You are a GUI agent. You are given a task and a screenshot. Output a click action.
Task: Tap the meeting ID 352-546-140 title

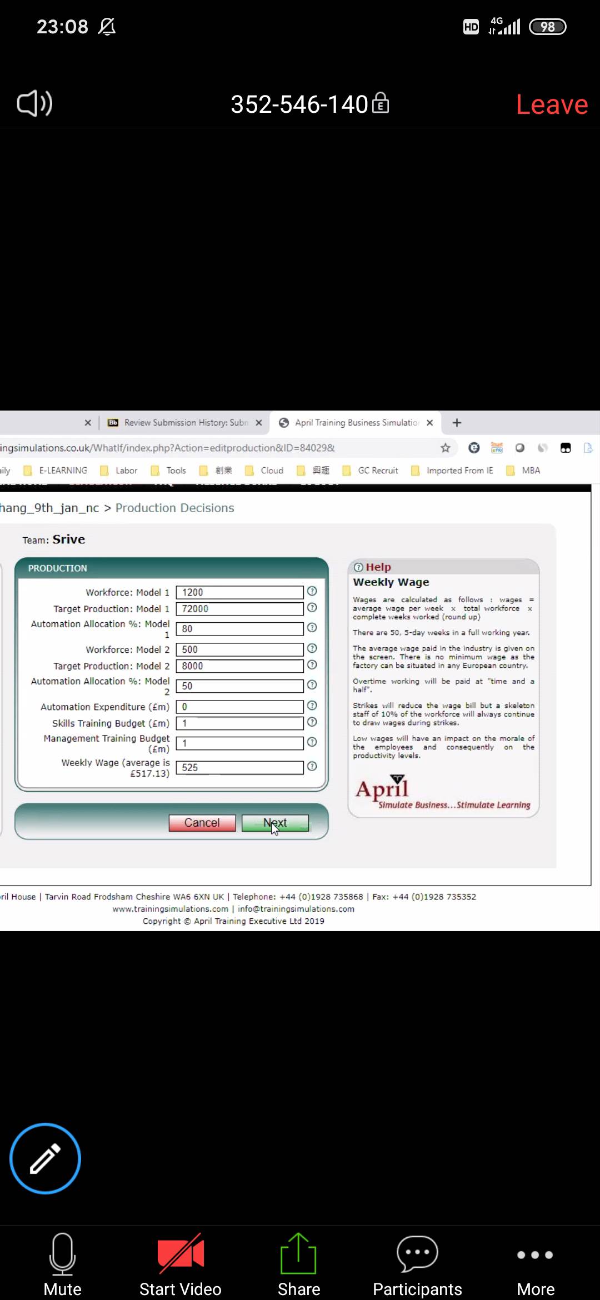299,104
